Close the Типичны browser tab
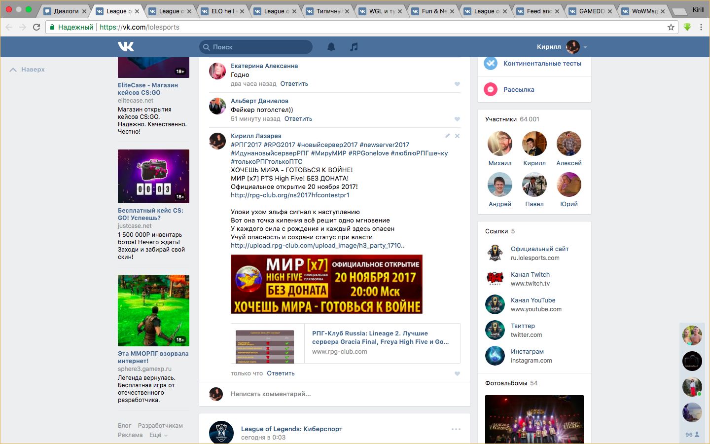The width and height of the screenshot is (710, 444). click(347, 11)
